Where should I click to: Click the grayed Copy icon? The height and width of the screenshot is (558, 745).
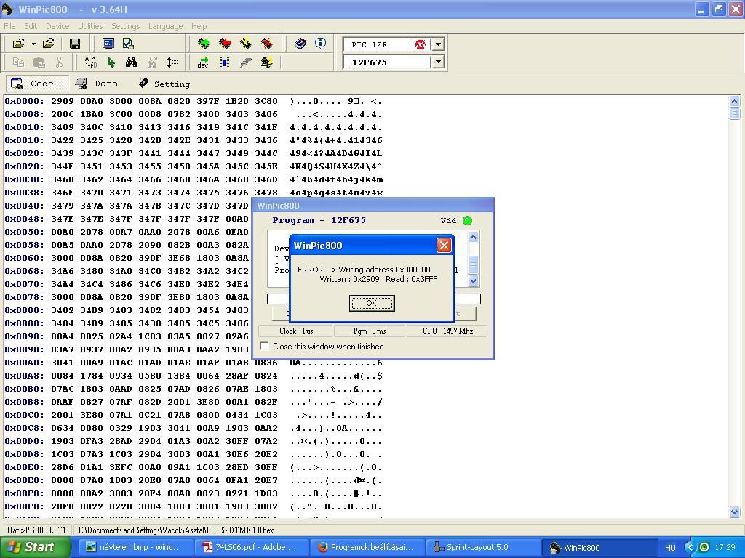tap(18, 62)
